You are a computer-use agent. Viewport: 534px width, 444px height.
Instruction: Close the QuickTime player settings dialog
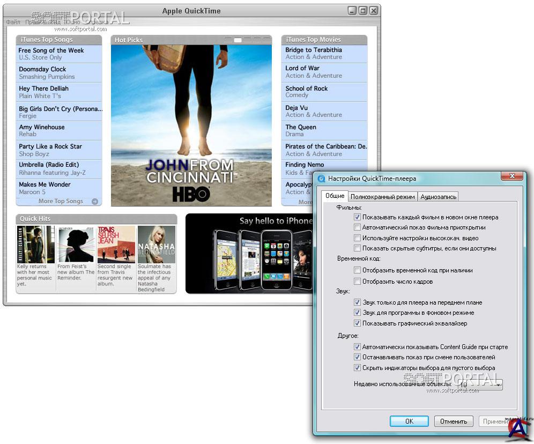(511, 176)
